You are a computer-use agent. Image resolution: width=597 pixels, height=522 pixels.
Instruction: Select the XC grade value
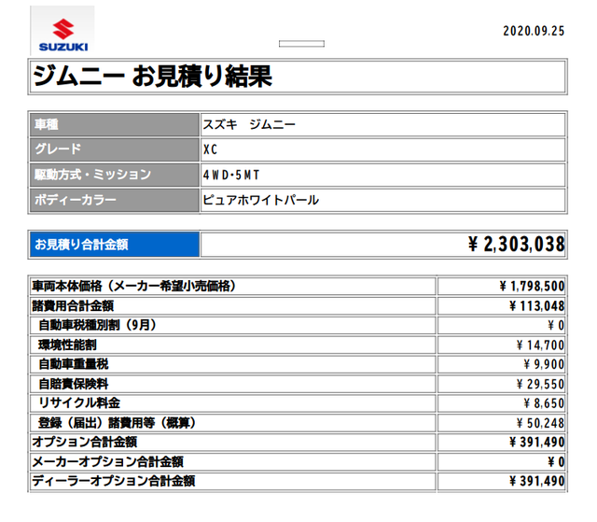pos(210,149)
